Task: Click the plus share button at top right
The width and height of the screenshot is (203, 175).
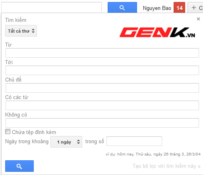Action: [x=195, y=8]
